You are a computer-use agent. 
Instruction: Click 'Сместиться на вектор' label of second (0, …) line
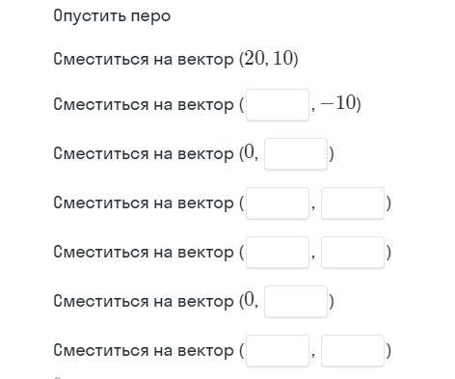tap(144, 301)
